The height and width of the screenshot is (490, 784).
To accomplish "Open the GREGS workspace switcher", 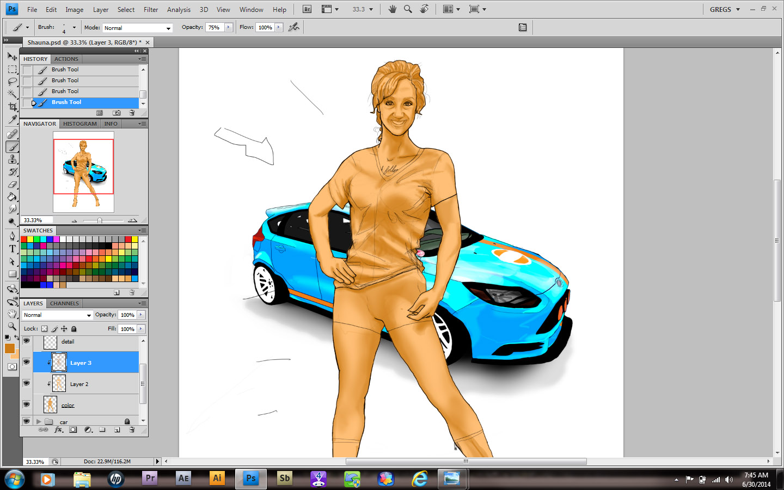I will point(725,10).
